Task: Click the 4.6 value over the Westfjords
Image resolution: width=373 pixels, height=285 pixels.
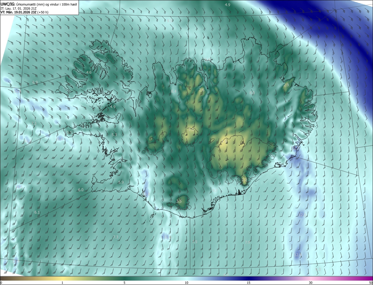Action: pos(89,72)
